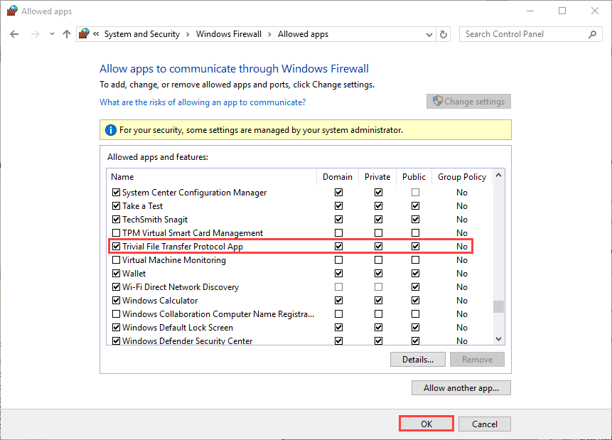The image size is (612, 440).
Task: Navigate to System and Security breadcrumb
Action: 141,34
